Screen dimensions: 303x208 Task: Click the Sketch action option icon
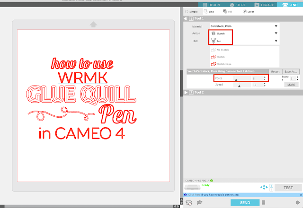coord(214,57)
